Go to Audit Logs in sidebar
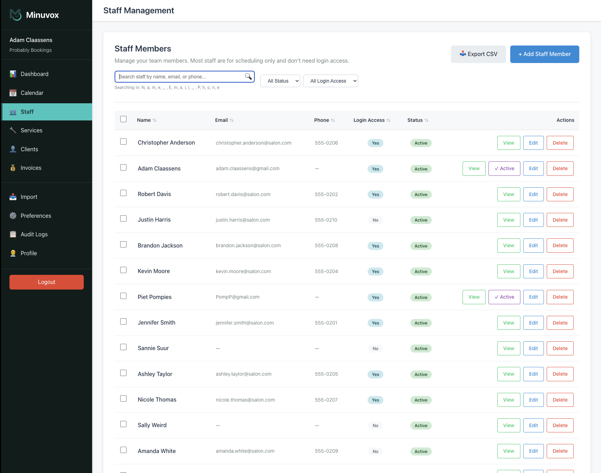Screen dimensions: 601x473 34,234
